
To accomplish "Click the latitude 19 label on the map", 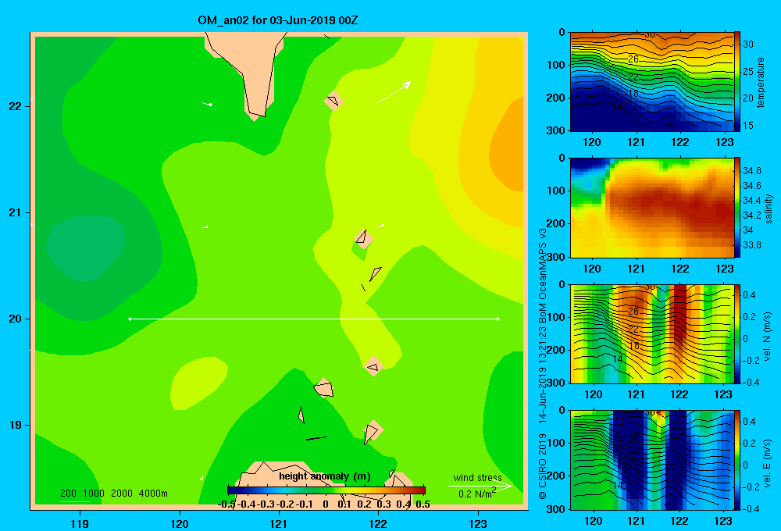I will pos(16,425).
